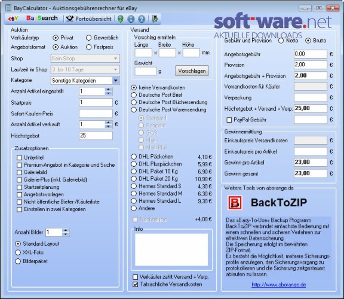Click the blue info icon

pos(131,19)
